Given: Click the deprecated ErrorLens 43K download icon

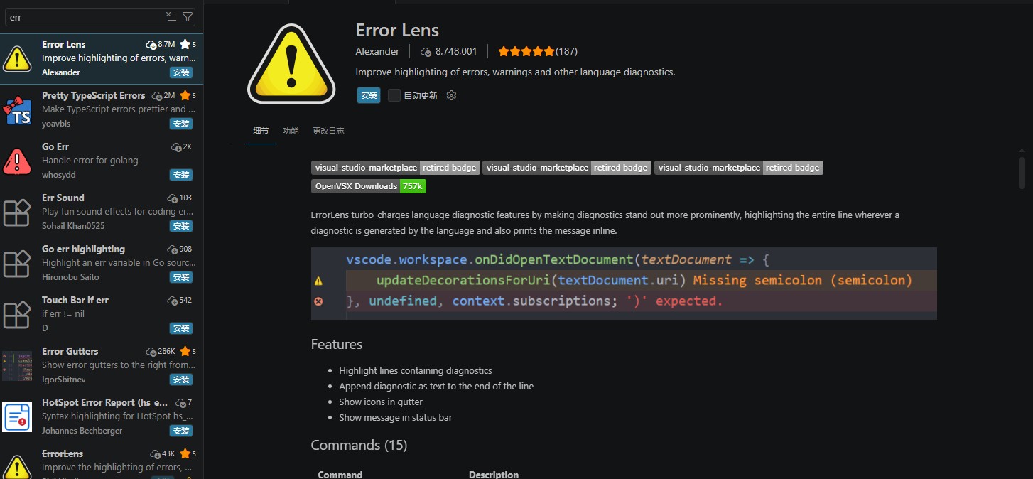Looking at the screenshot, I should 155,454.
